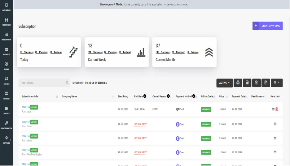Export table as CSV file icon
Viewport: 290px width, 166px height.
coord(247,83)
